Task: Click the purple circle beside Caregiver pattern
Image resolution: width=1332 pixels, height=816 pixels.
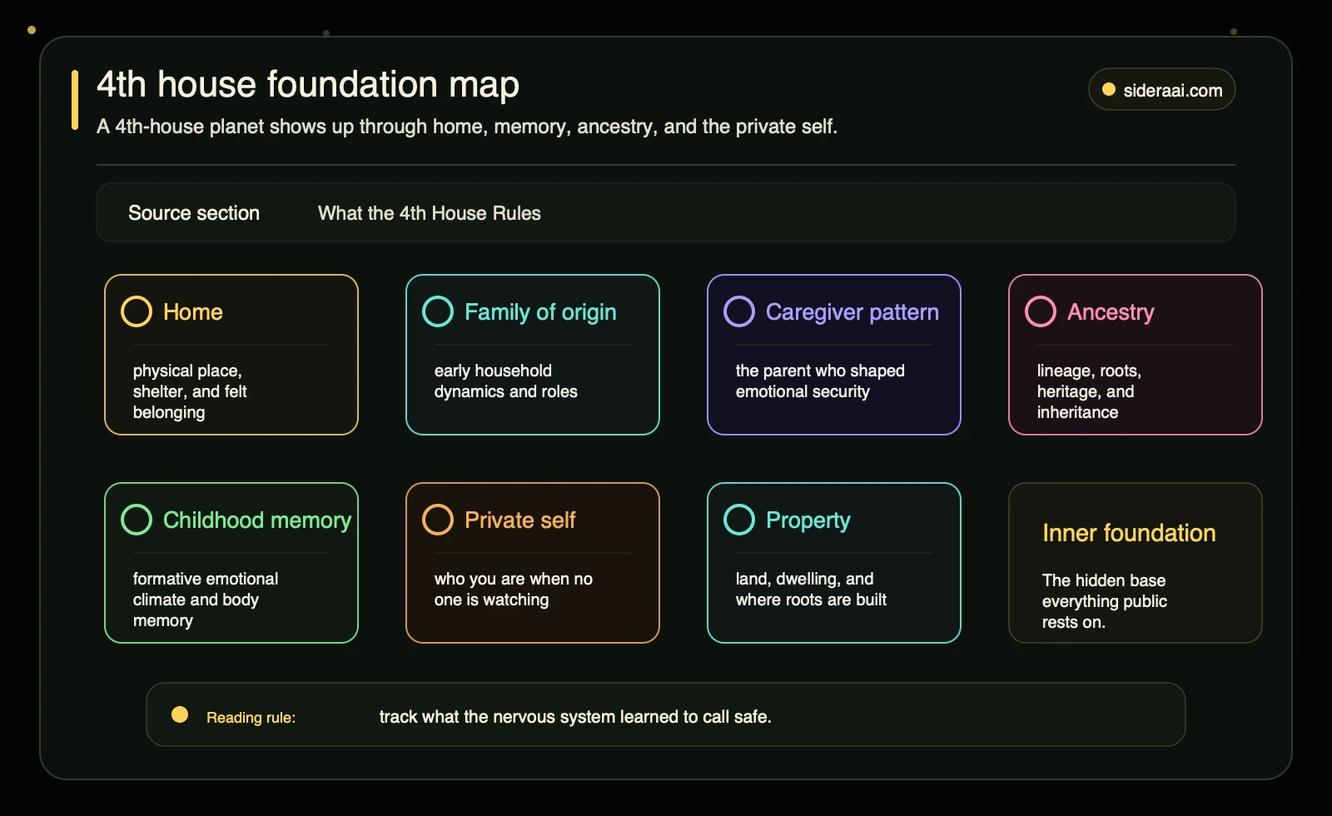Action: tap(739, 311)
